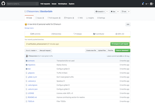This screenshot has width=155, height=103.
Task: Click the yellow language breakdown bar
Action: click(x=78, y=37)
